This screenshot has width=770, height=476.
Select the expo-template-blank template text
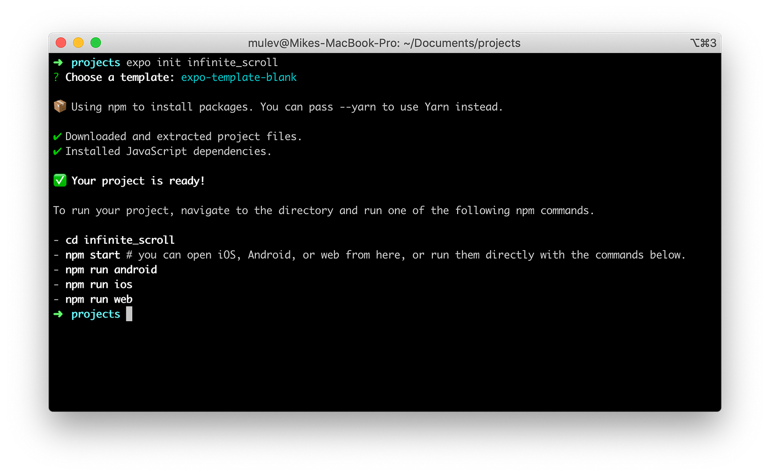pos(239,77)
